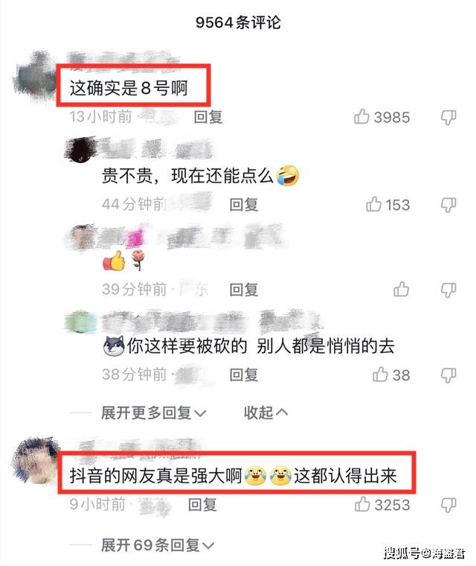Expand 展开69条回复
Viewport: 476px width, 566px height.
point(158,545)
